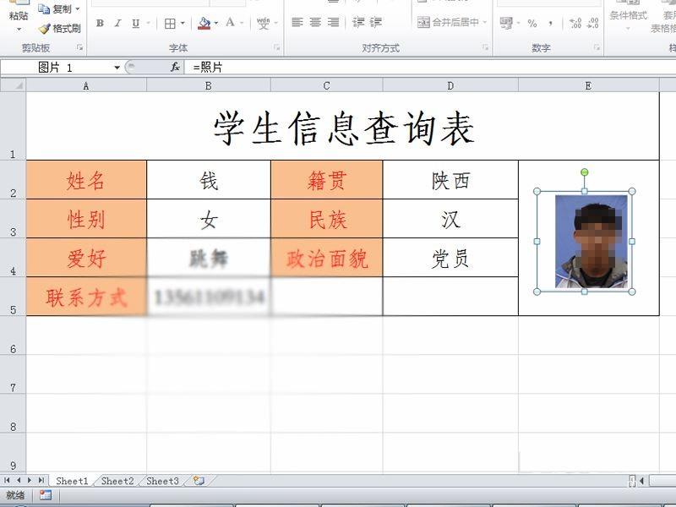Toggle italic formatting

tap(118, 22)
